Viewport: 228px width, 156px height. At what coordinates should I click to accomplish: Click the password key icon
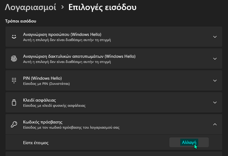tap(14, 124)
